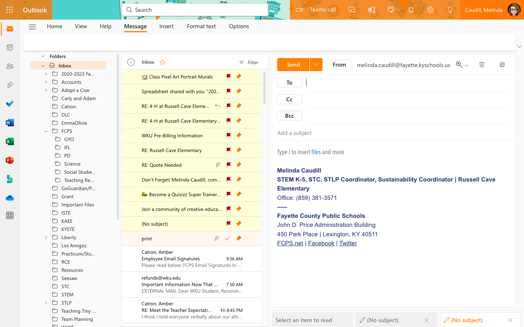The image size is (524, 327).
Task: Expand the Adopt a Cow folder
Action: pyautogui.click(x=46, y=90)
